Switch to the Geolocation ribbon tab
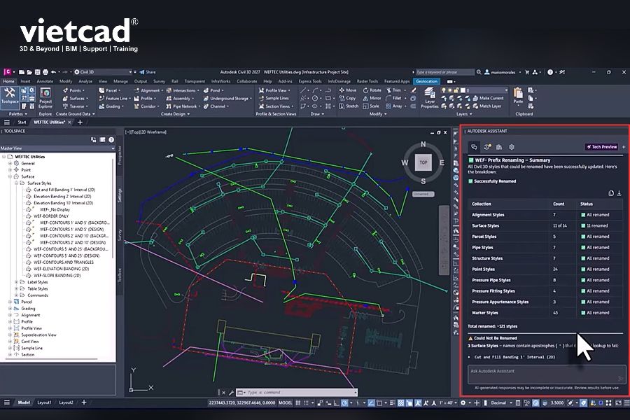This screenshot has height=420, width=630. (x=427, y=81)
